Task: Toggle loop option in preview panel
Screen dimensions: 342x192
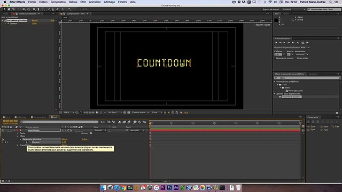Action: click(303, 43)
